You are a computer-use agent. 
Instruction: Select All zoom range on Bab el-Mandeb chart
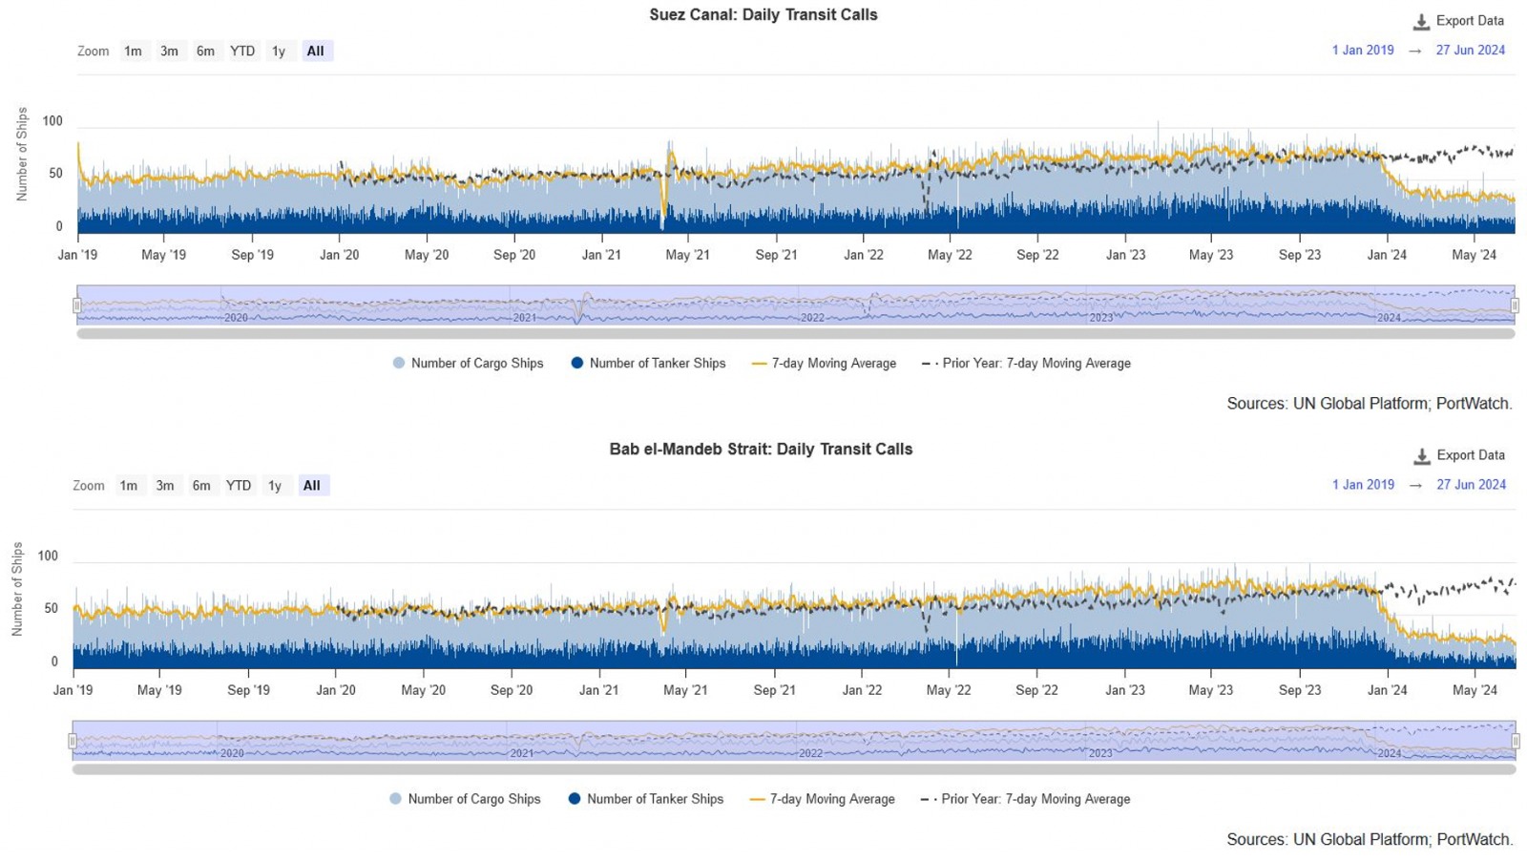click(x=312, y=486)
